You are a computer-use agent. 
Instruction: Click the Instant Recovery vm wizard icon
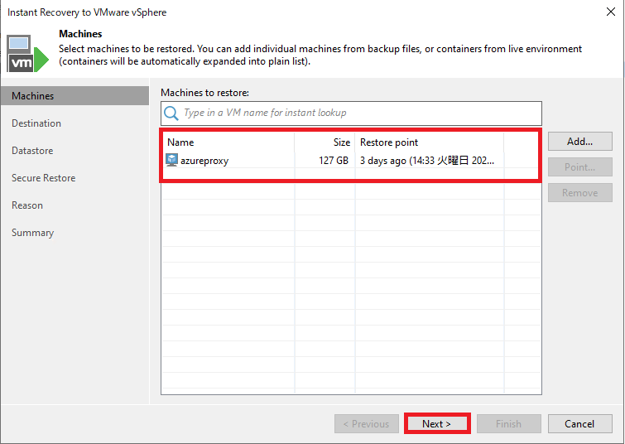(x=27, y=54)
